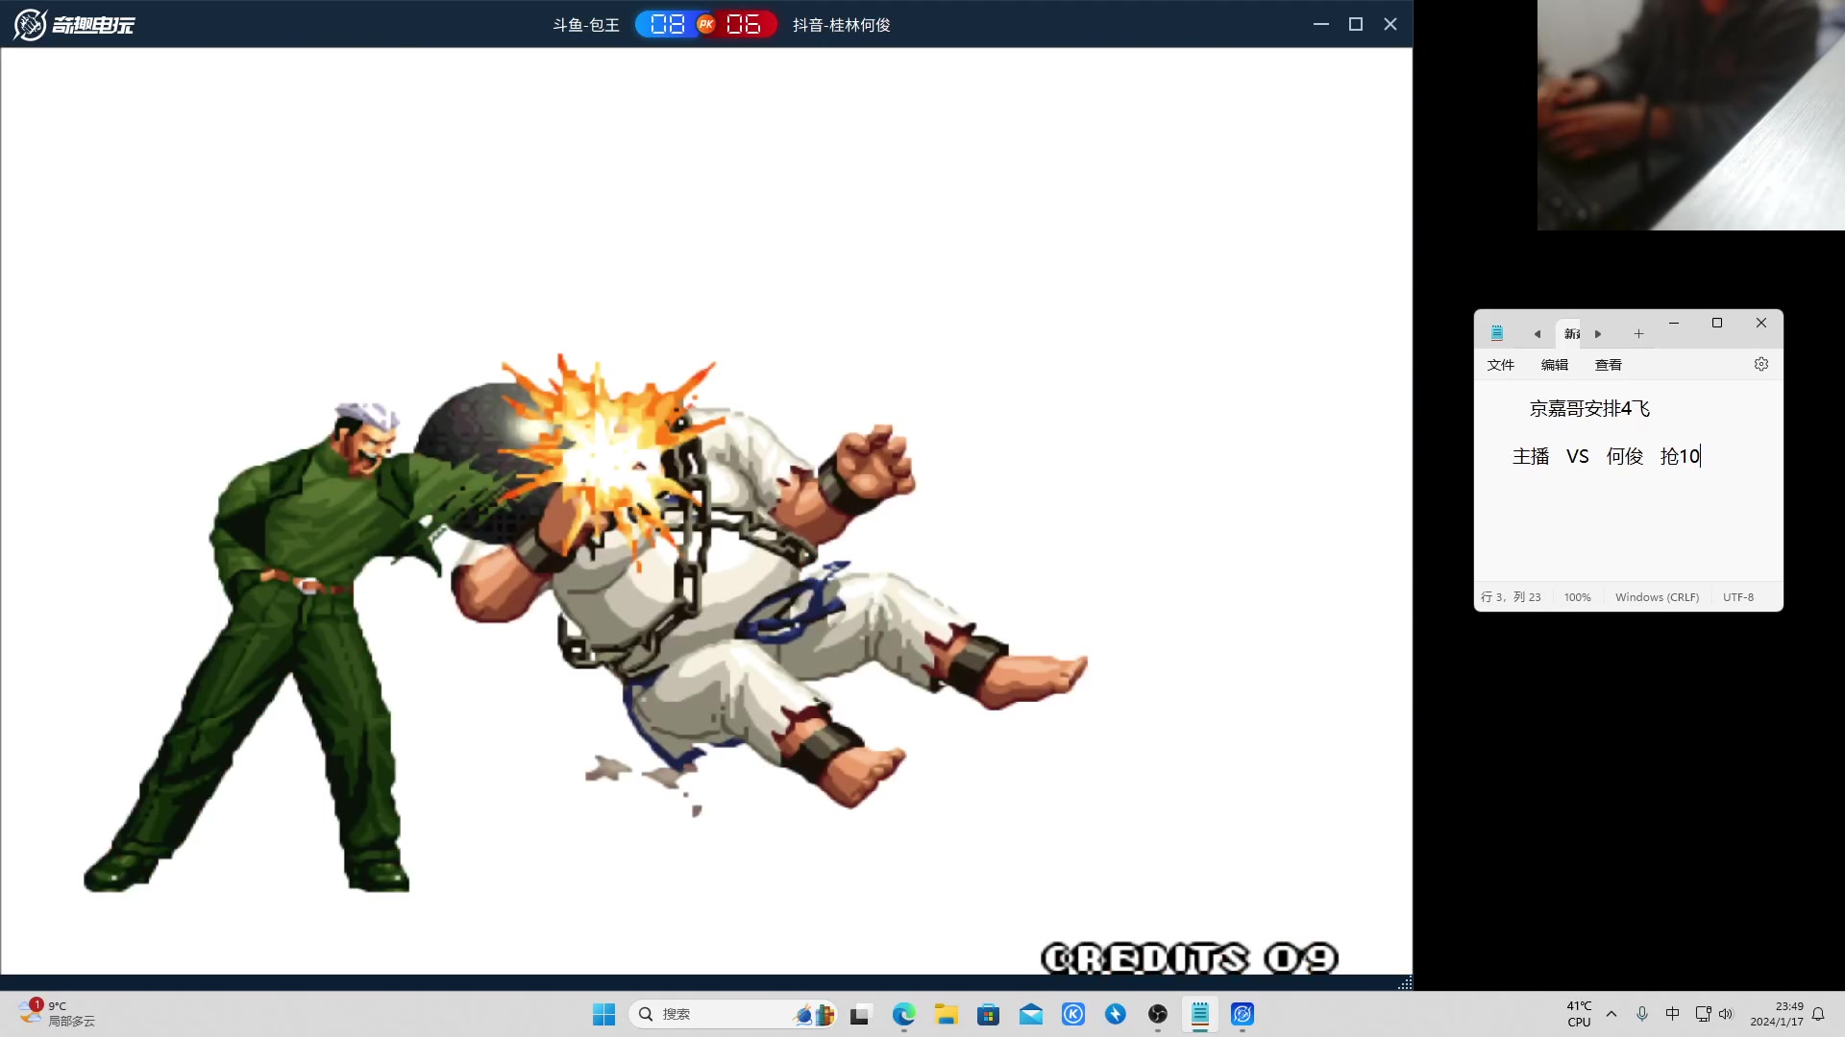Maximize the Notepad window
Screen dimensions: 1845x1037
(x=1717, y=323)
